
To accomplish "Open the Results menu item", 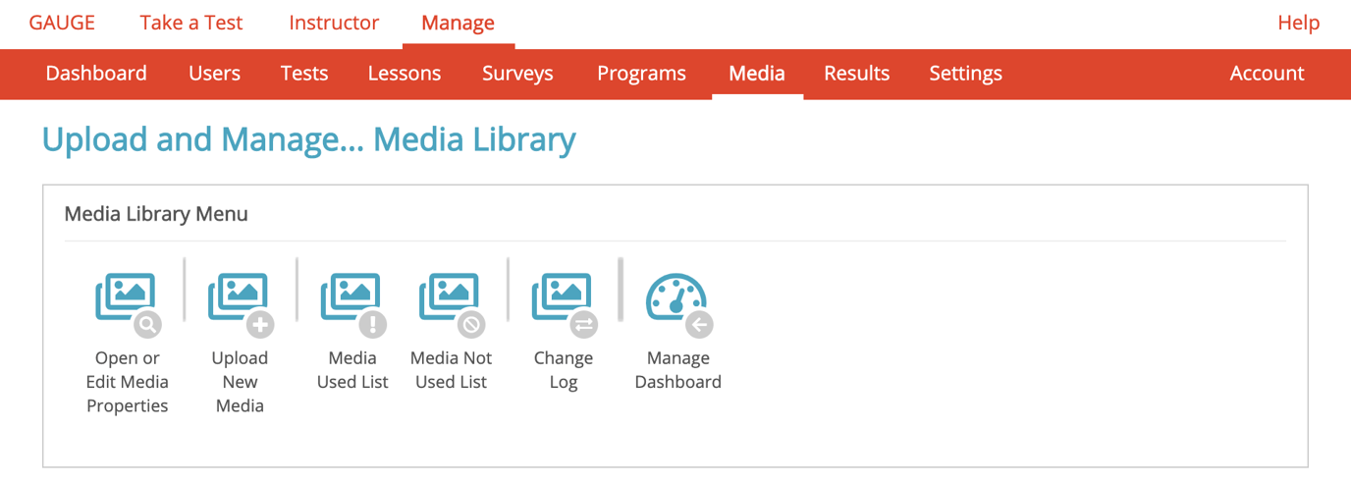I will tap(857, 74).
